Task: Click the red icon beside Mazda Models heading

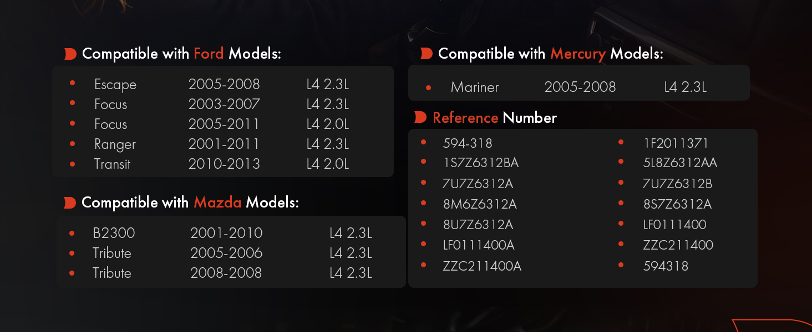Action: [70, 203]
